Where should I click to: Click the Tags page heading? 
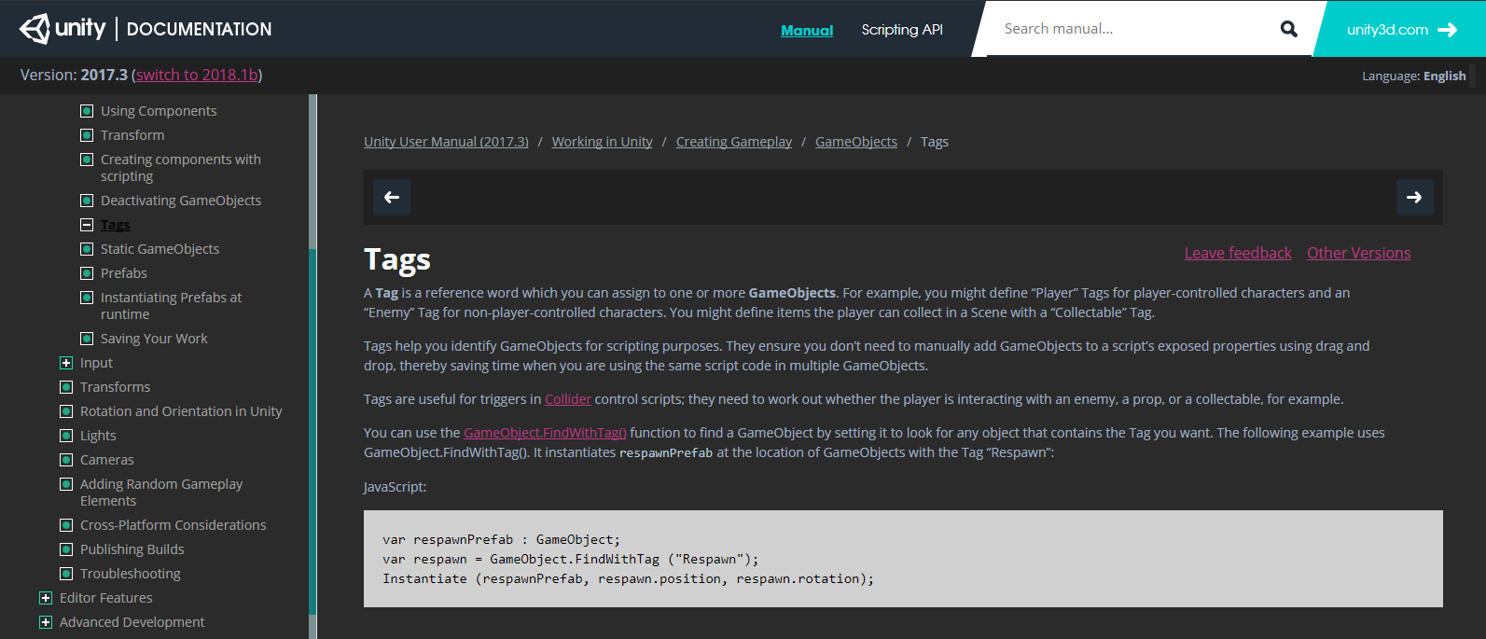397,259
